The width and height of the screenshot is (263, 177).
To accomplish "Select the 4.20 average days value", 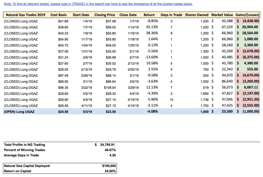I will (113, 155).
